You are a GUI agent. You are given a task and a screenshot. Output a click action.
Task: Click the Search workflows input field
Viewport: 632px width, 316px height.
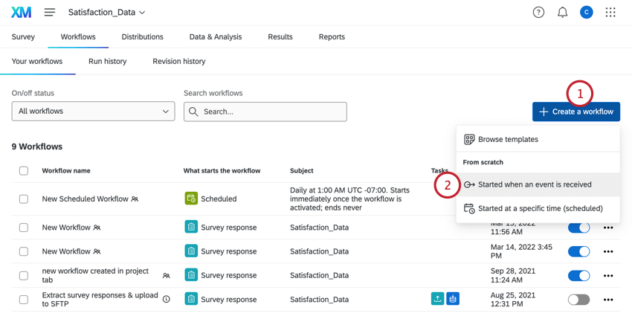click(x=272, y=112)
